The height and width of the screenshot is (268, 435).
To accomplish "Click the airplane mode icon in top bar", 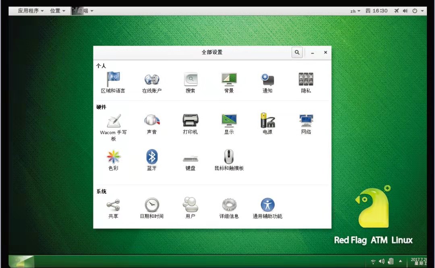I will tap(396, 11).
